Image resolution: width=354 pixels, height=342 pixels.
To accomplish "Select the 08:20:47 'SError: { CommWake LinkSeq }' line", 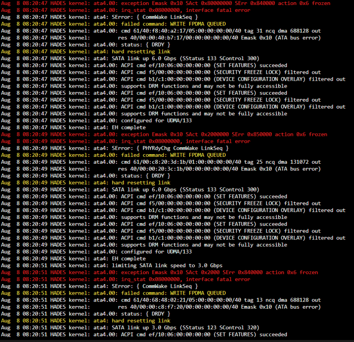I will [x=99, y=17].
